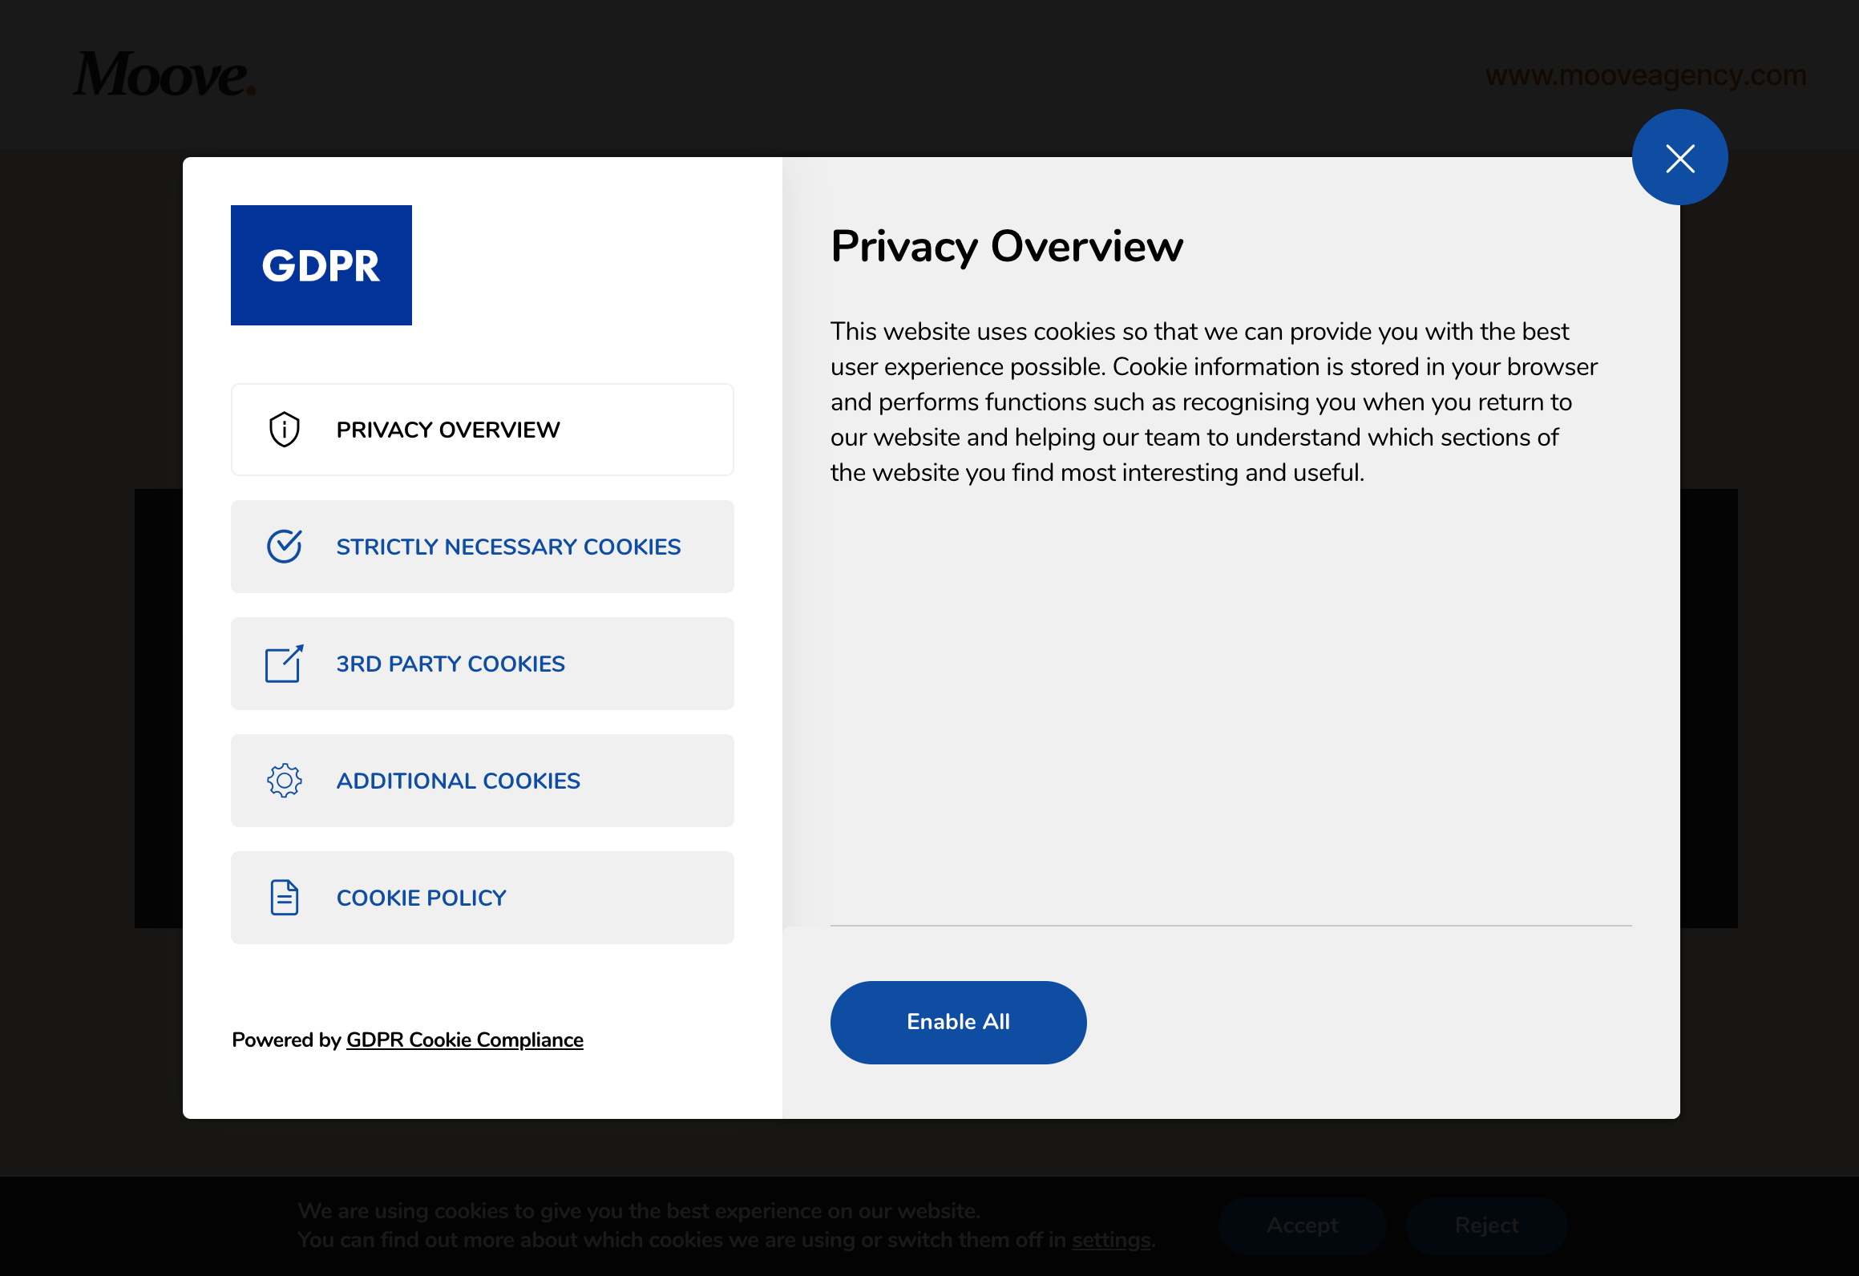This screenshot has height=1276, width=1859.
Task: Expand the Strictly Necessary Cookies section
Action: 482,546
